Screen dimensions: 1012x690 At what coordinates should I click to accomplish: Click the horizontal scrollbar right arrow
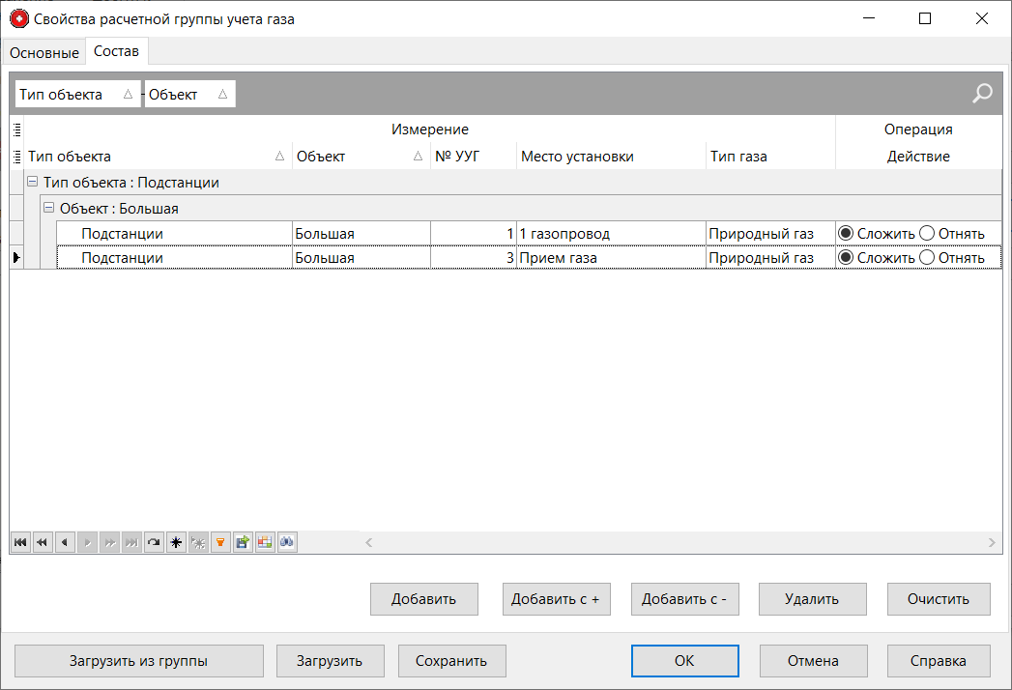(993, 543)
